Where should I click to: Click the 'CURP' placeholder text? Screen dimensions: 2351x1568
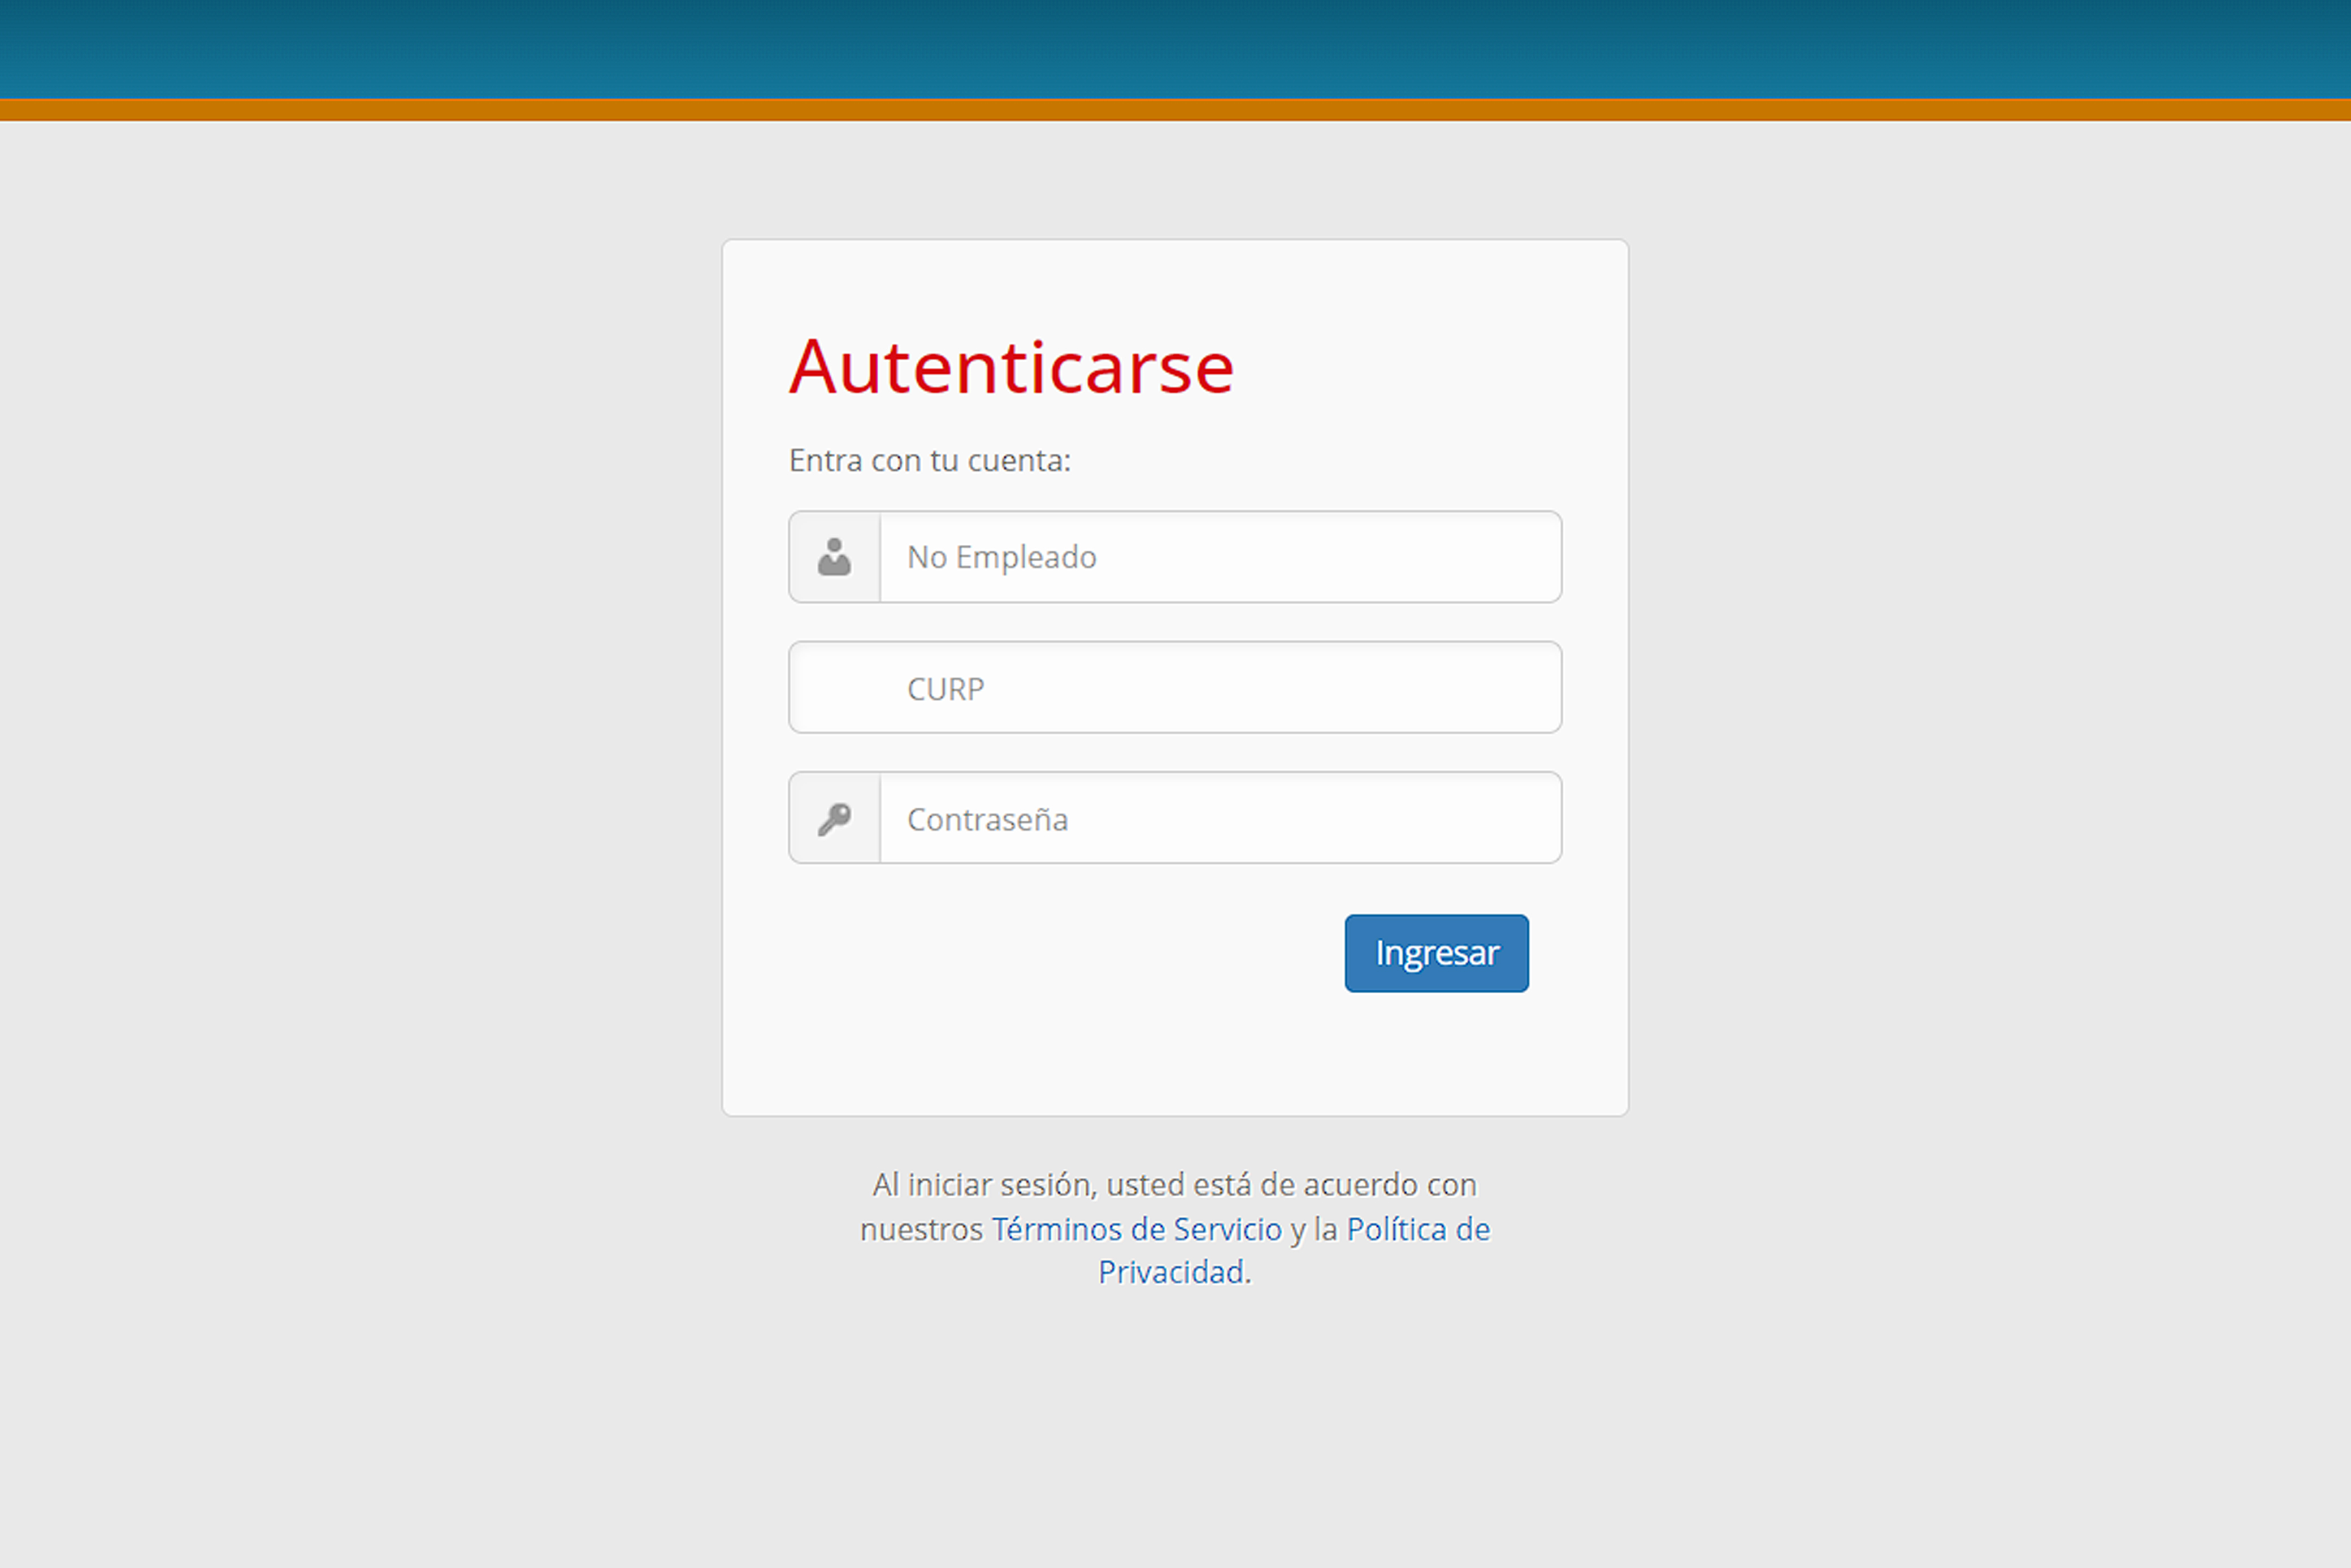coord(945,689)
